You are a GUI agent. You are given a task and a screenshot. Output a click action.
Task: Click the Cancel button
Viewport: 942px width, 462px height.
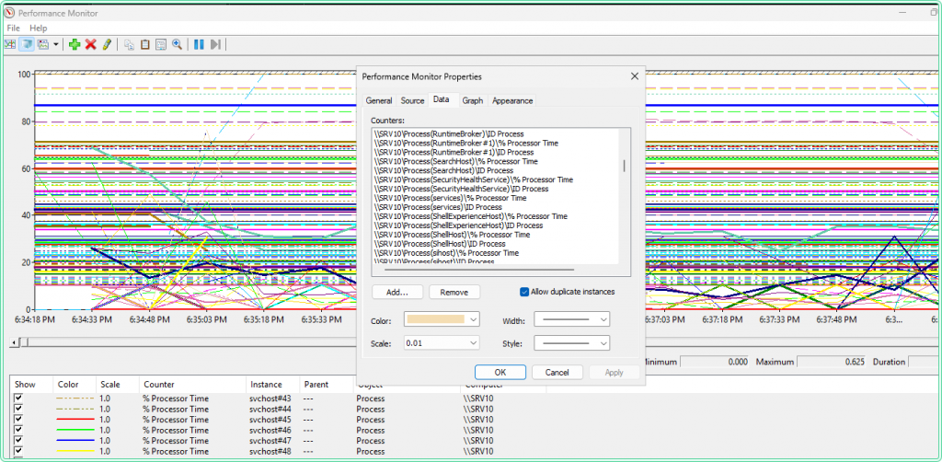coord(557,373)
